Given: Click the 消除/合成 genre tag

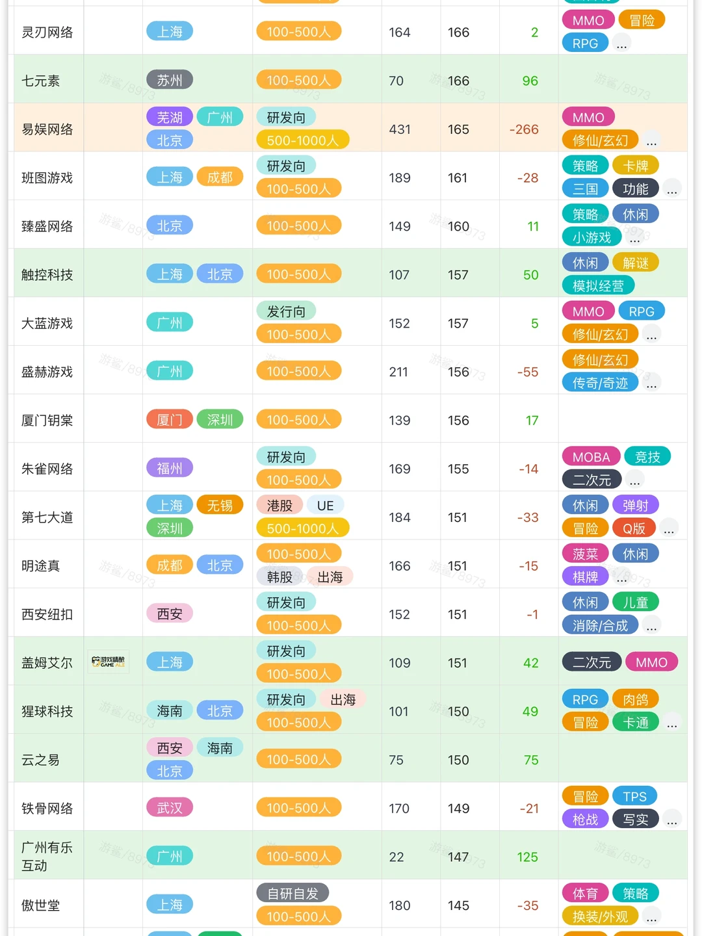Looking at the screenshot, I should 600,625.
